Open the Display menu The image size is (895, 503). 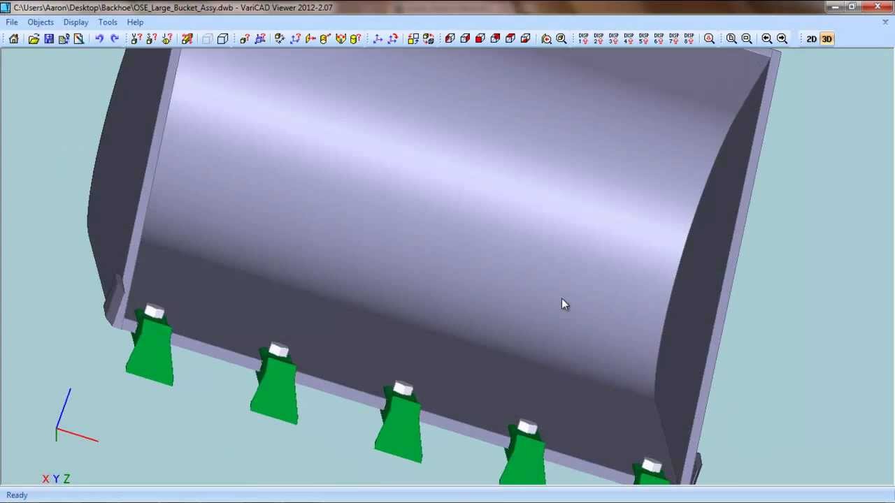coord(76,22)
